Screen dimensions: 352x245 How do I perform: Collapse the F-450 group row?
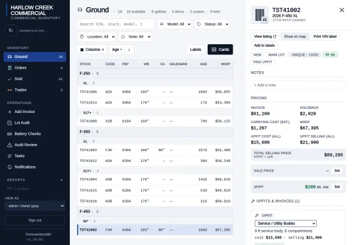155,212
